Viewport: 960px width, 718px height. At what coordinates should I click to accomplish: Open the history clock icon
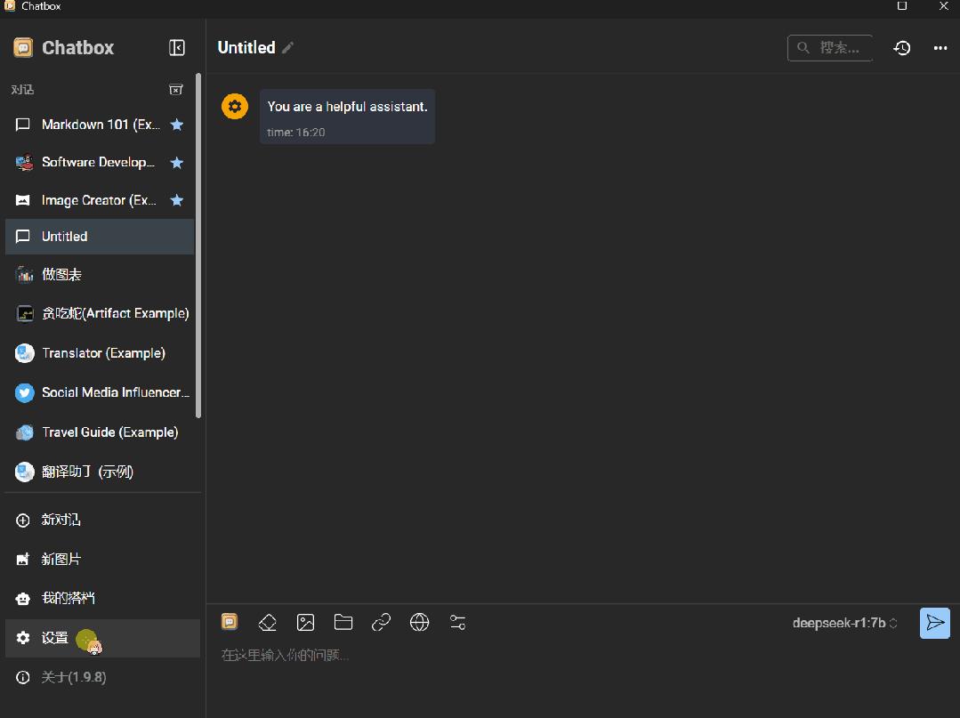pyautogui.click(x=902, y=48)
